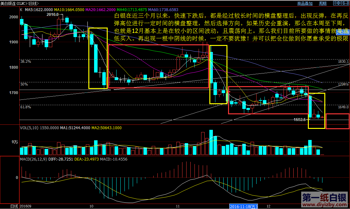
Task: Click the left arrow navigation icon
Action: pyautogui.click(x=335, y=3)
